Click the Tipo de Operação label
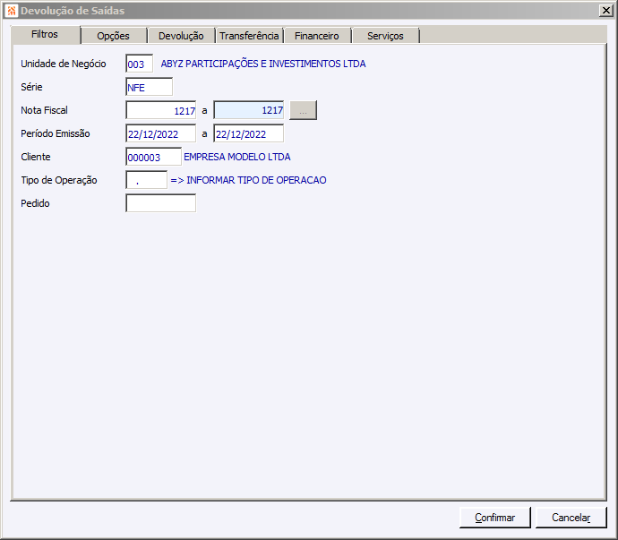The height and width of the screenshot is (540, 618). coord(59,180)
